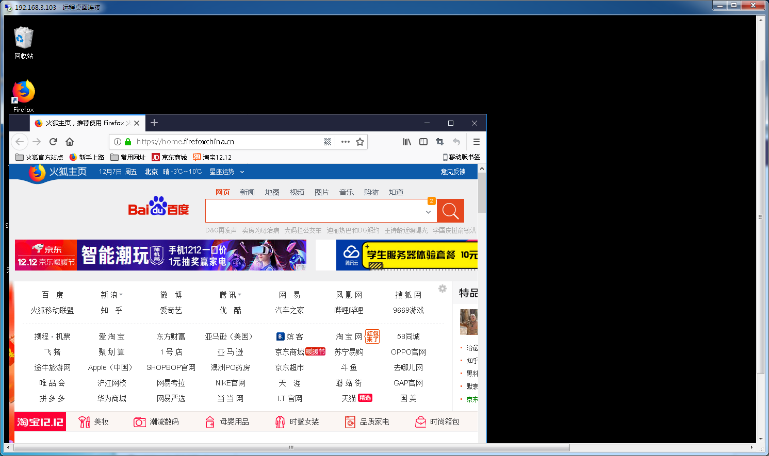
Task: Open the 淘宝12.12 red promo button
Action: pyautogui.click(x=40, y=422)
